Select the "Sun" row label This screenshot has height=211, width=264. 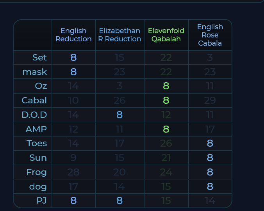click(38, 158)
